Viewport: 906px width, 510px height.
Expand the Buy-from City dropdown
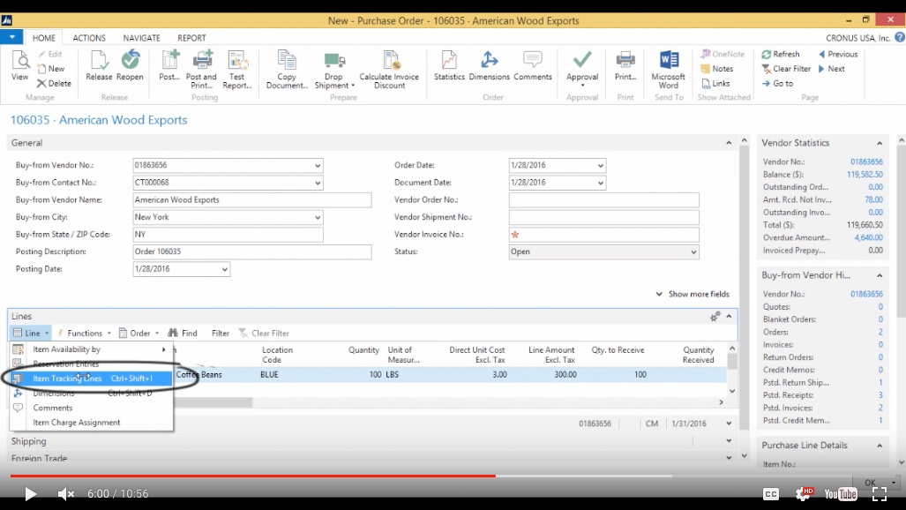[x=318, y=217]
